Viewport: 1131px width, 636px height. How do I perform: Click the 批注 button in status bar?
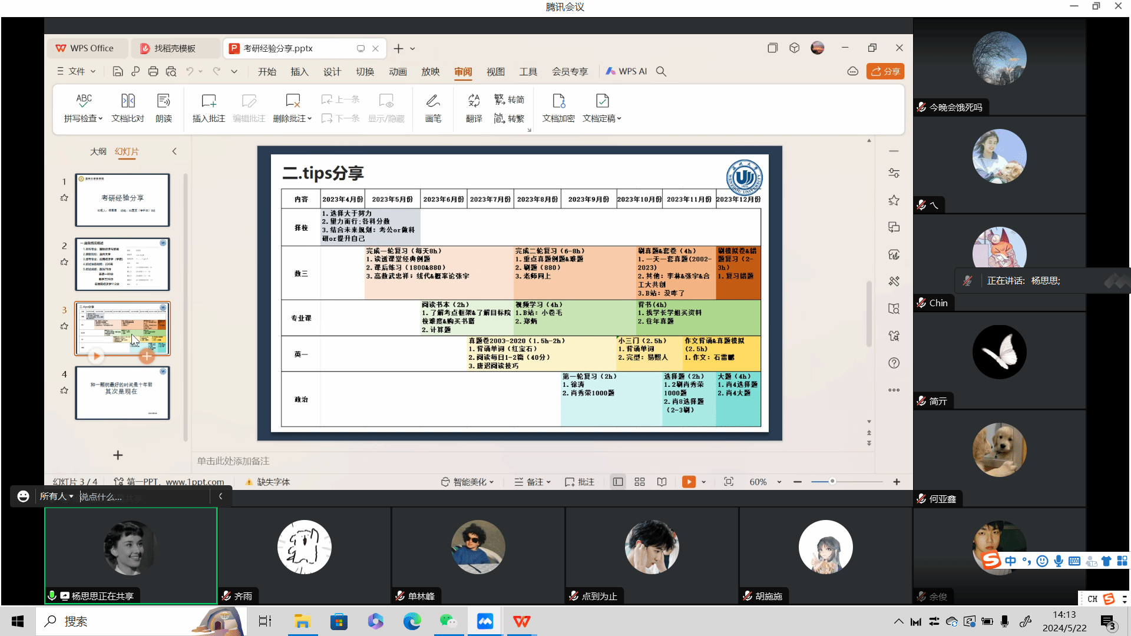tap(580, 482)
